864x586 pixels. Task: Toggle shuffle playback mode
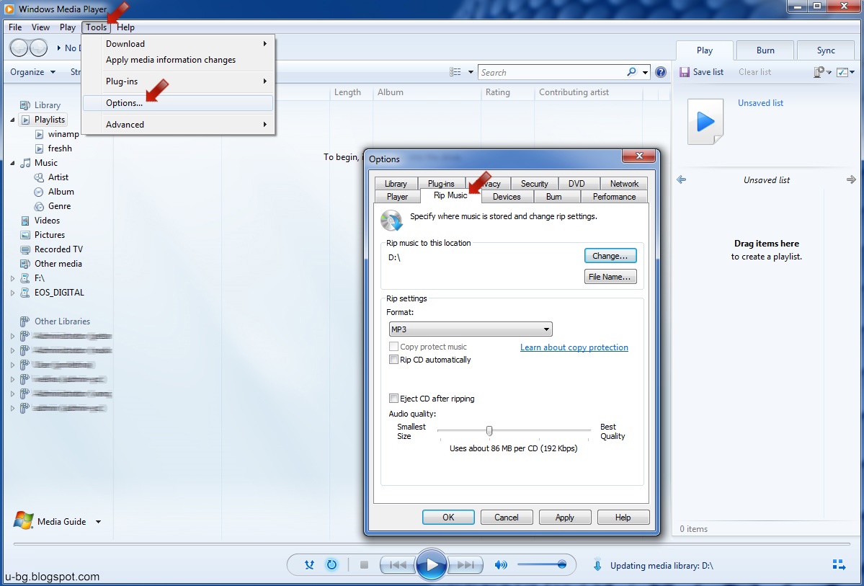click(310, 564)
